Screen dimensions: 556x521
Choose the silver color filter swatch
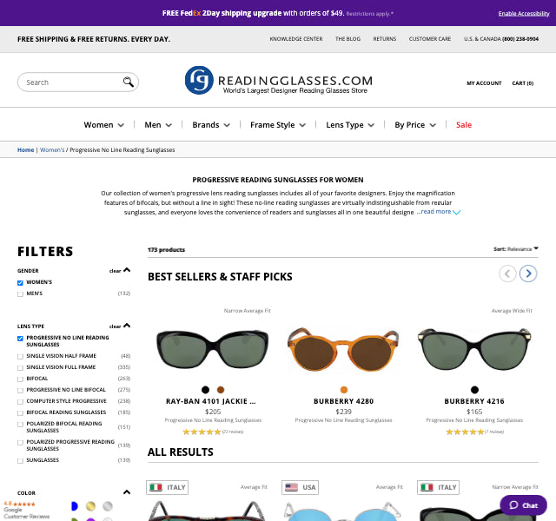coord(108,506)
